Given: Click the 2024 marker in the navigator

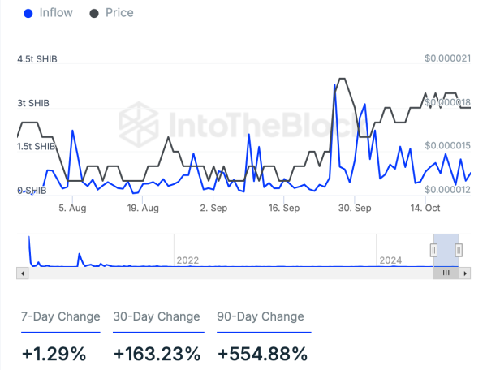Looking at the screenshot, I should pyautogui.click(x=390, y=260).
